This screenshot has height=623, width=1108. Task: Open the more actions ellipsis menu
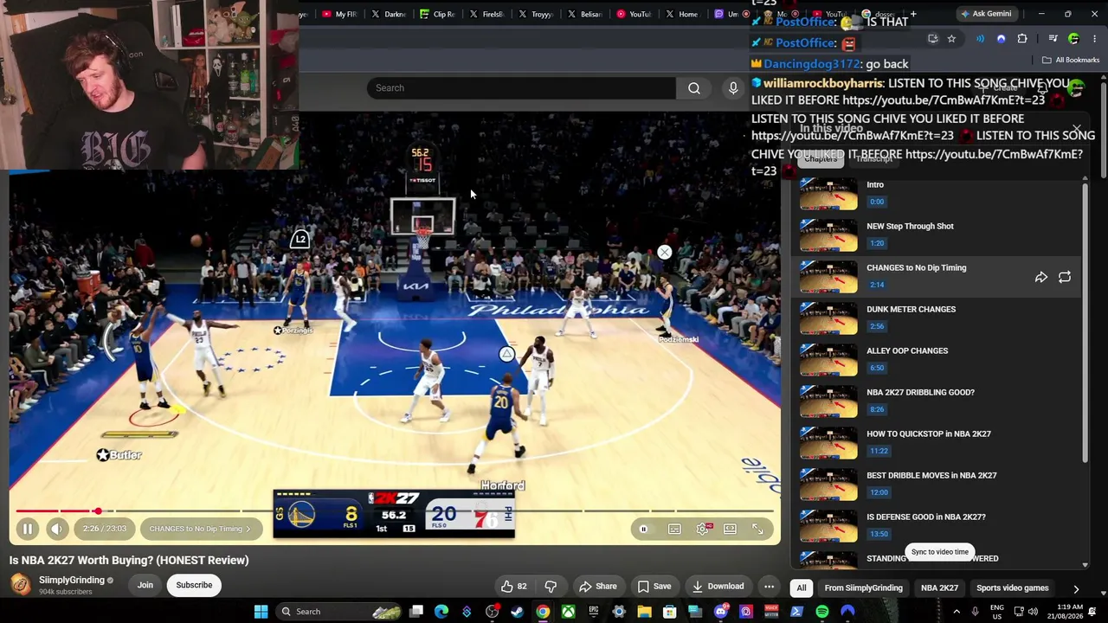pyautogui.click(x=769, y=587)
